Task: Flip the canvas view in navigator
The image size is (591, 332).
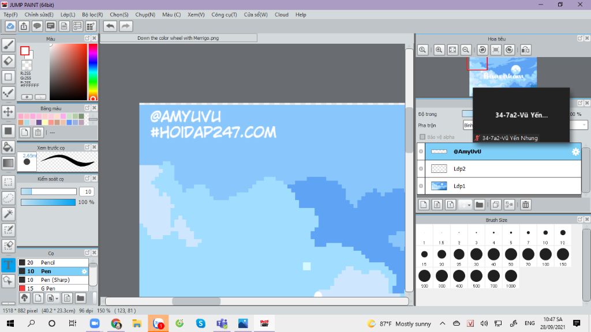Action: (x=525, y=50)
